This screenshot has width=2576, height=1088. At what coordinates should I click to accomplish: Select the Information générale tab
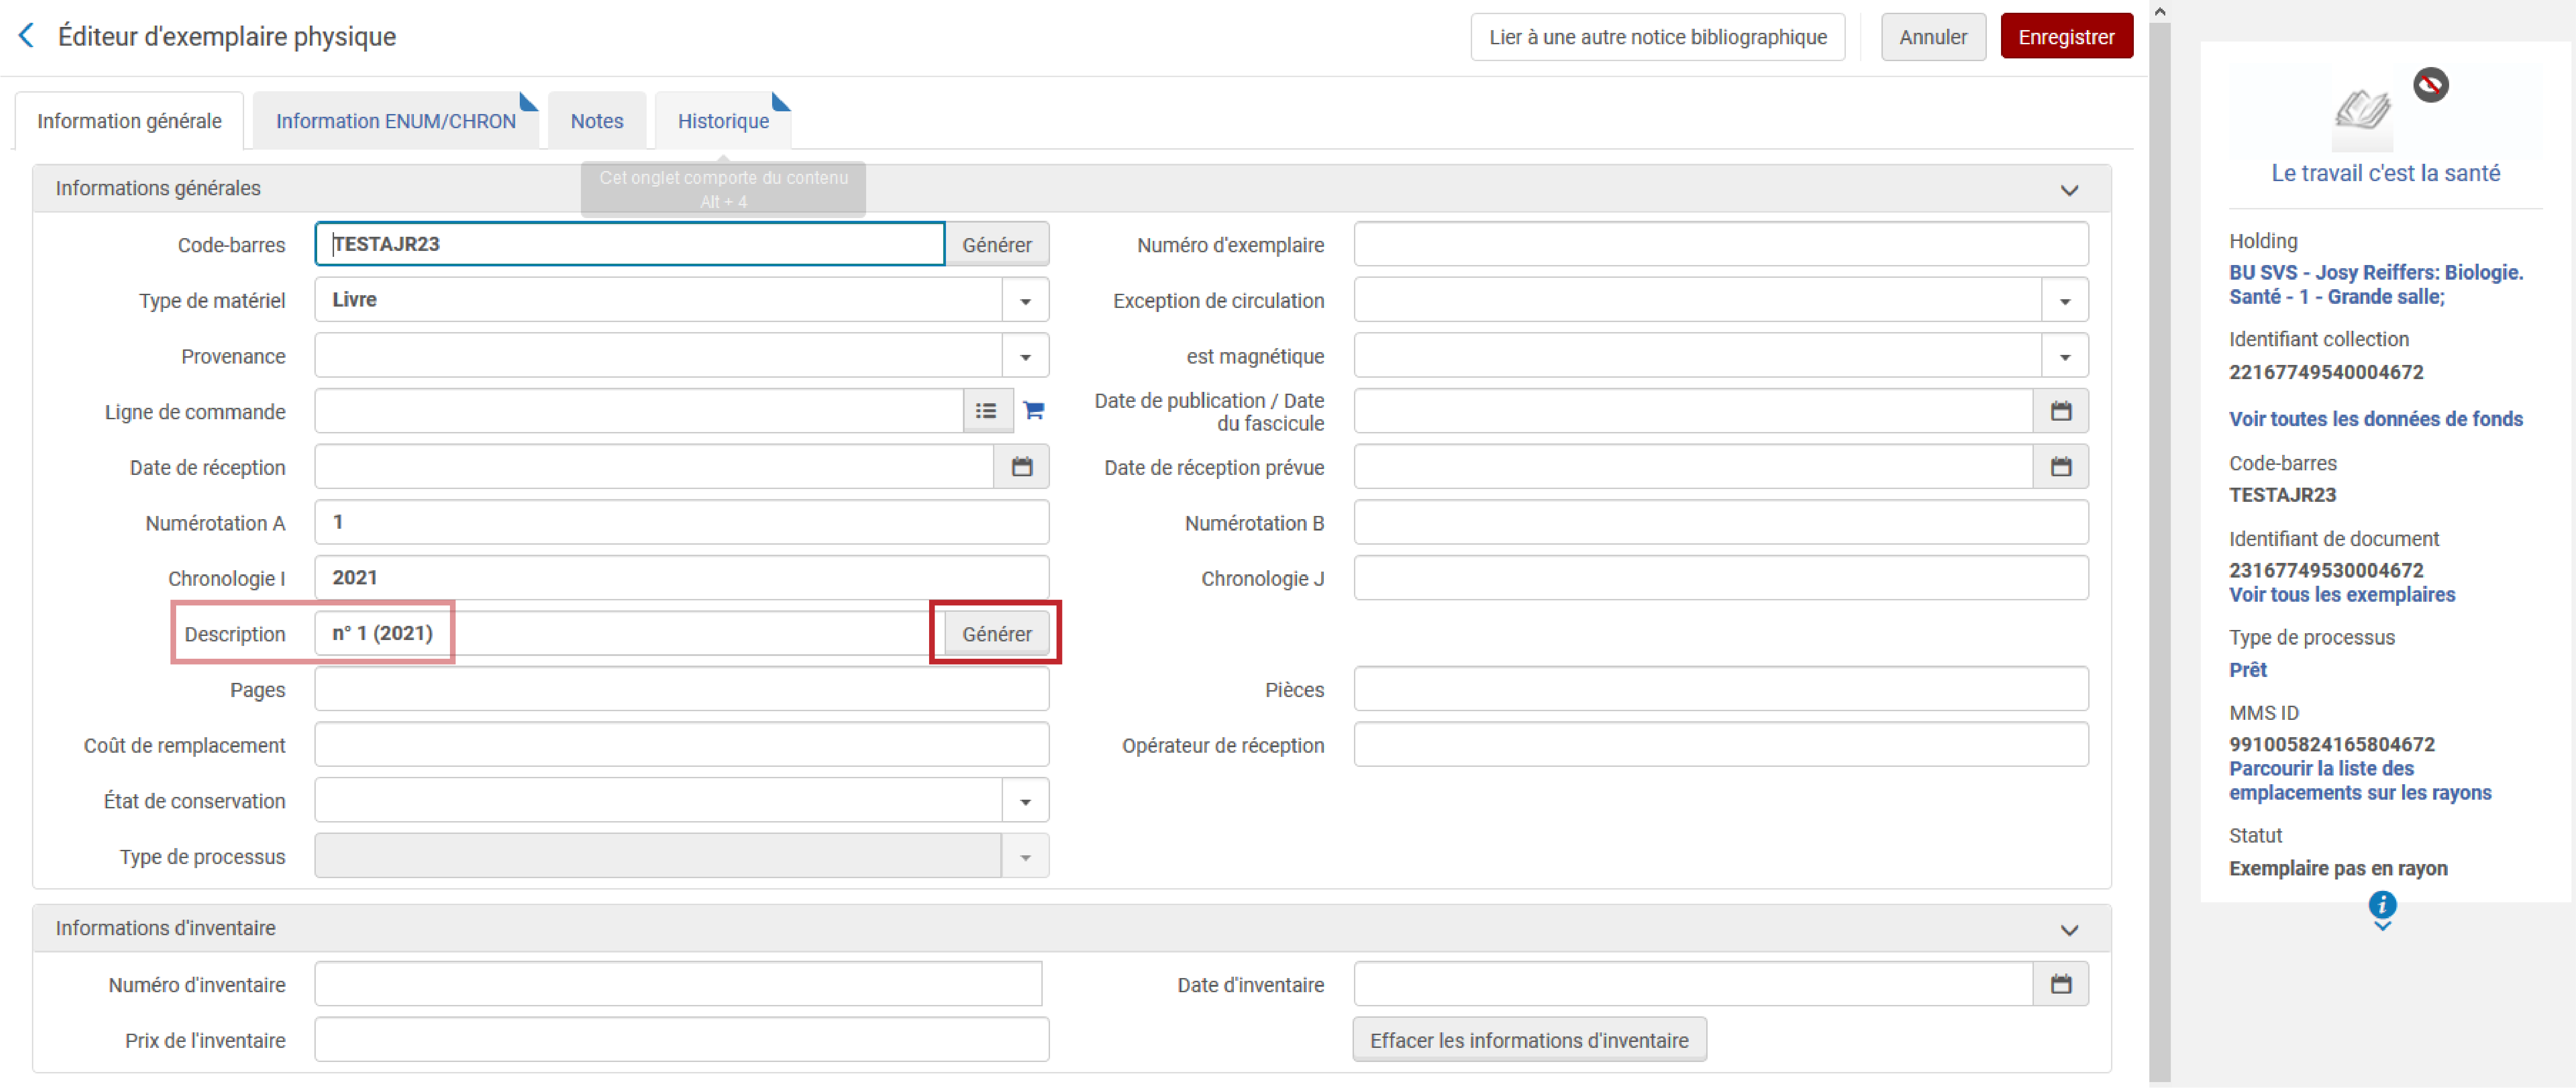point(129,121)
